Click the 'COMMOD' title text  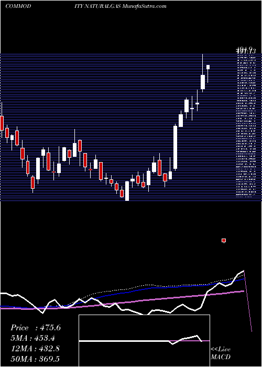[x=18, y=6]
